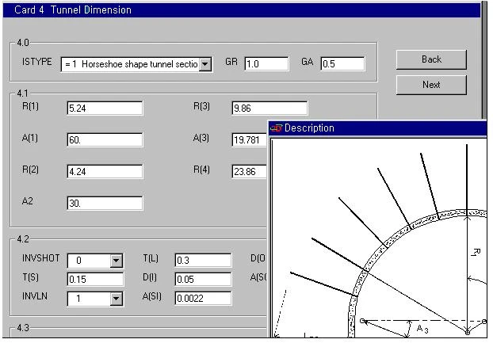Click the Card 4 Tunnel Dimension title bar
This screenshot has height=343, width=493.
(242, 10)
